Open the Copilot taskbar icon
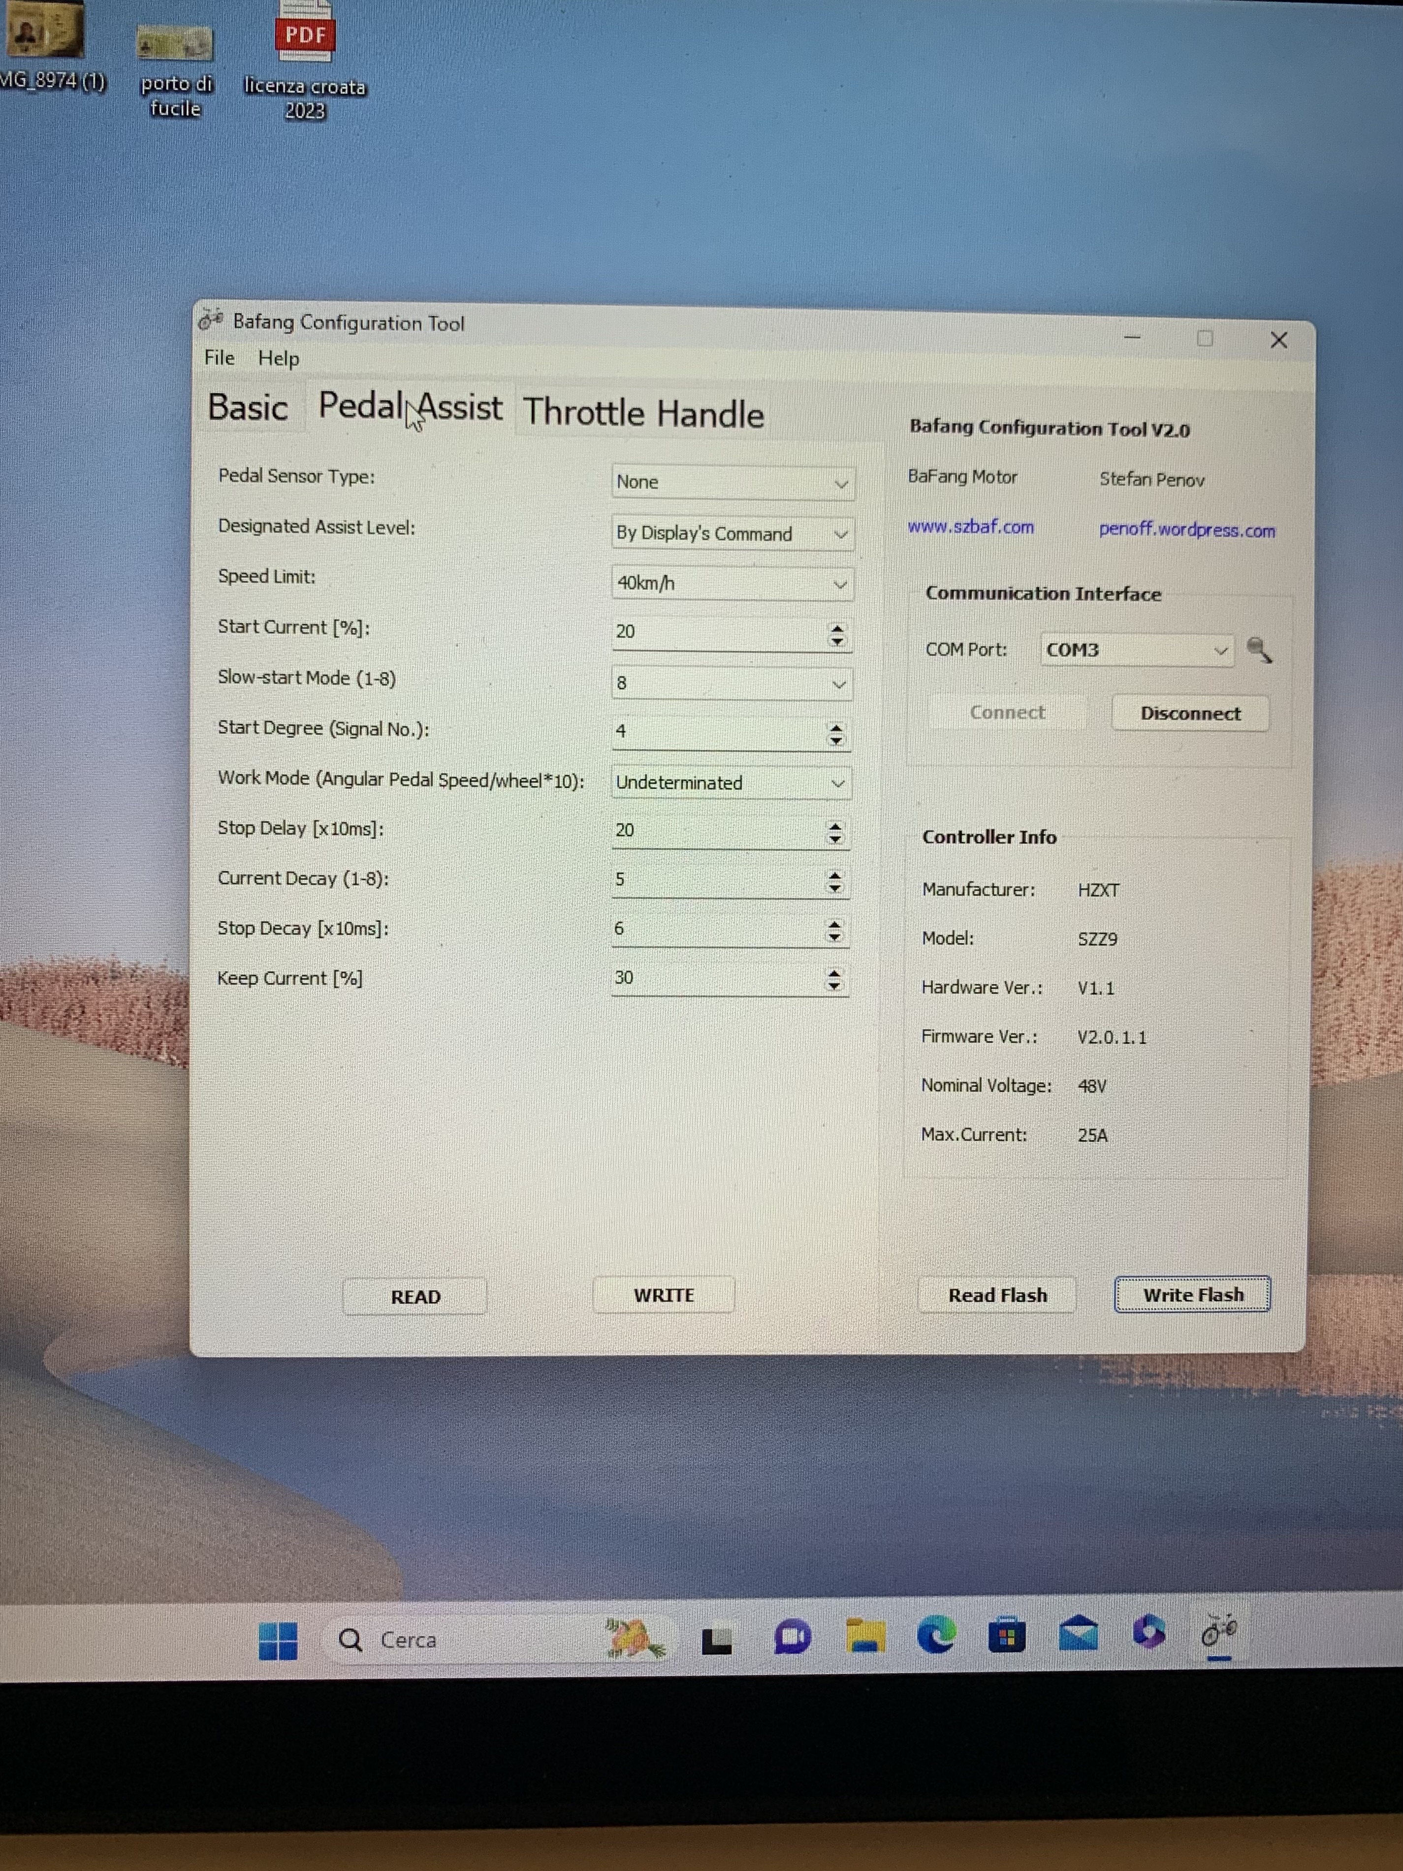This screenshot has height=1871, width=1403. pos(1148,1631)
